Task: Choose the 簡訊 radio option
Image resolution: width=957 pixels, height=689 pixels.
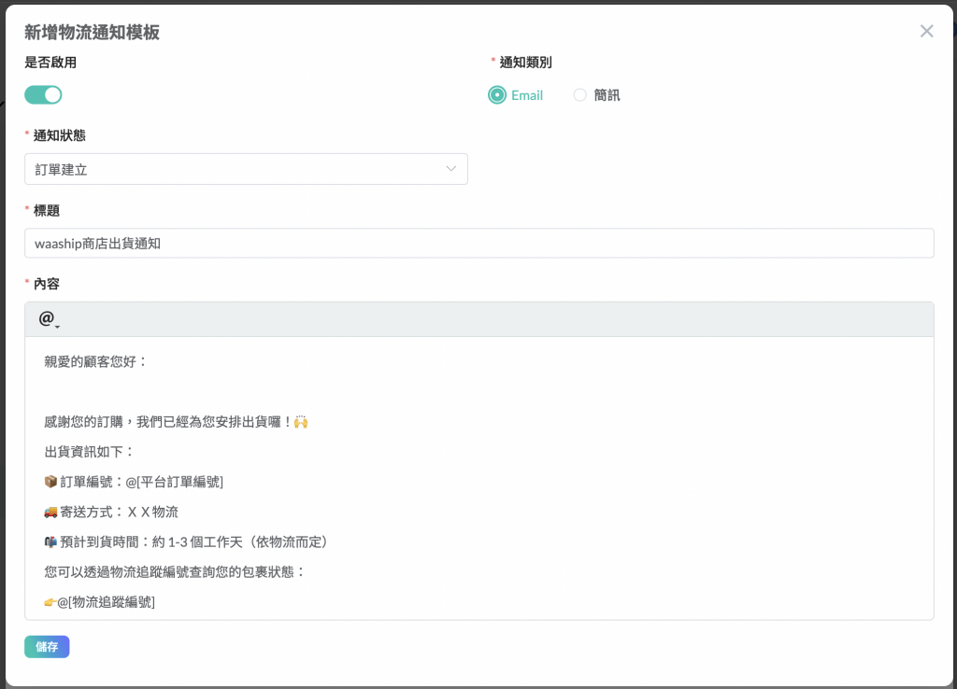Action: click(580, 95)
